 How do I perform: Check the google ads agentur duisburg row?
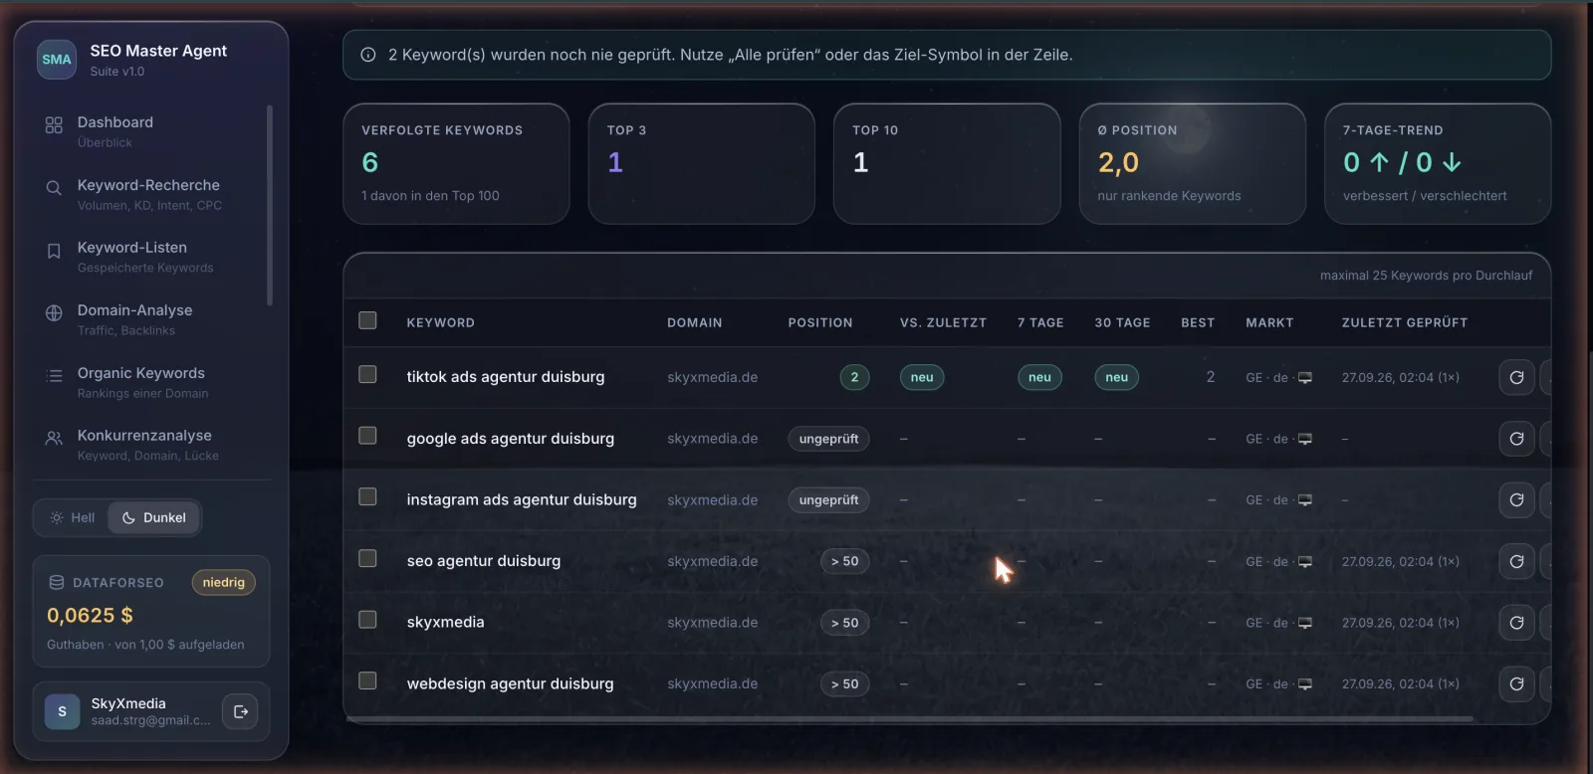tap(367, 436)
